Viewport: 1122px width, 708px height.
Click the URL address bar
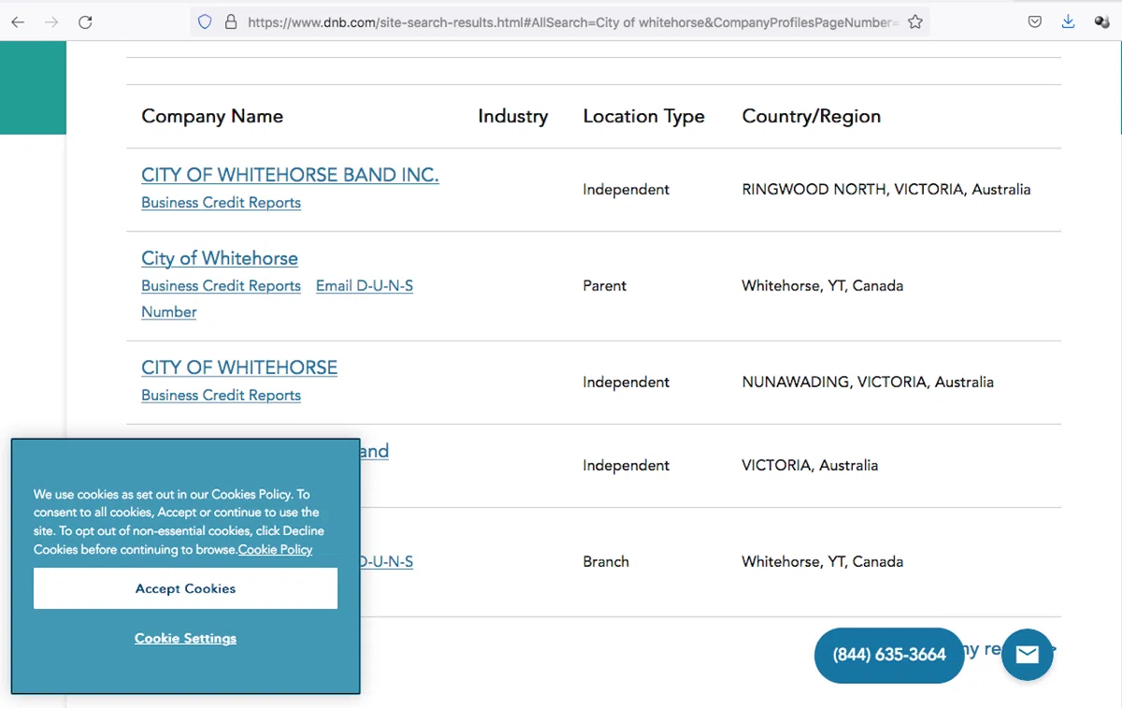(561, 22)
